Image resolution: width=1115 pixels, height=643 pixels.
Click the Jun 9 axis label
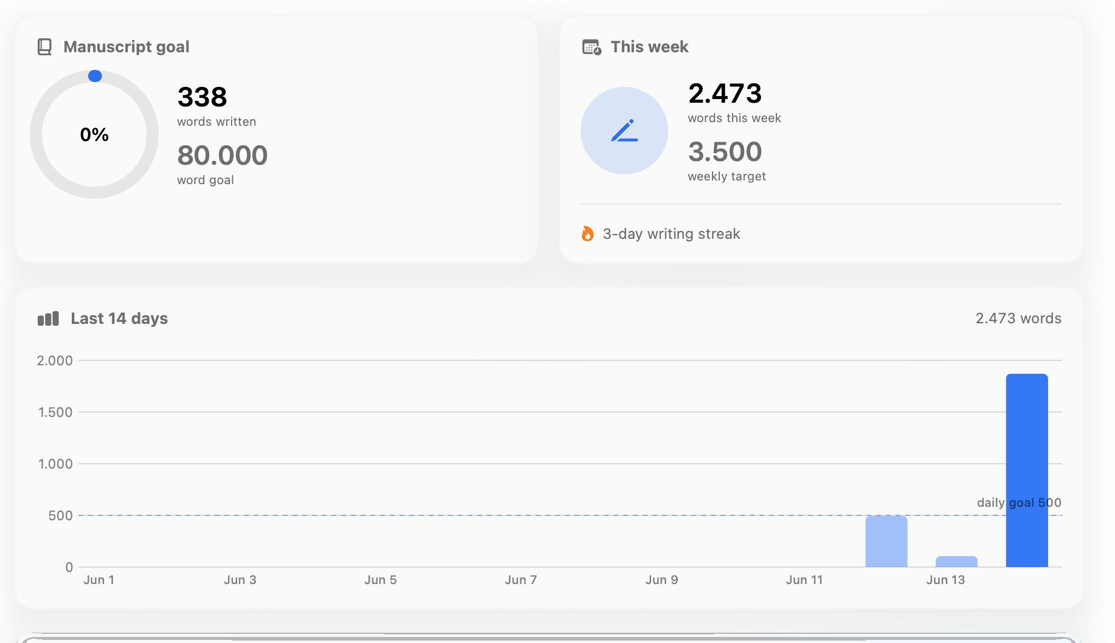[x=662, y=580]
